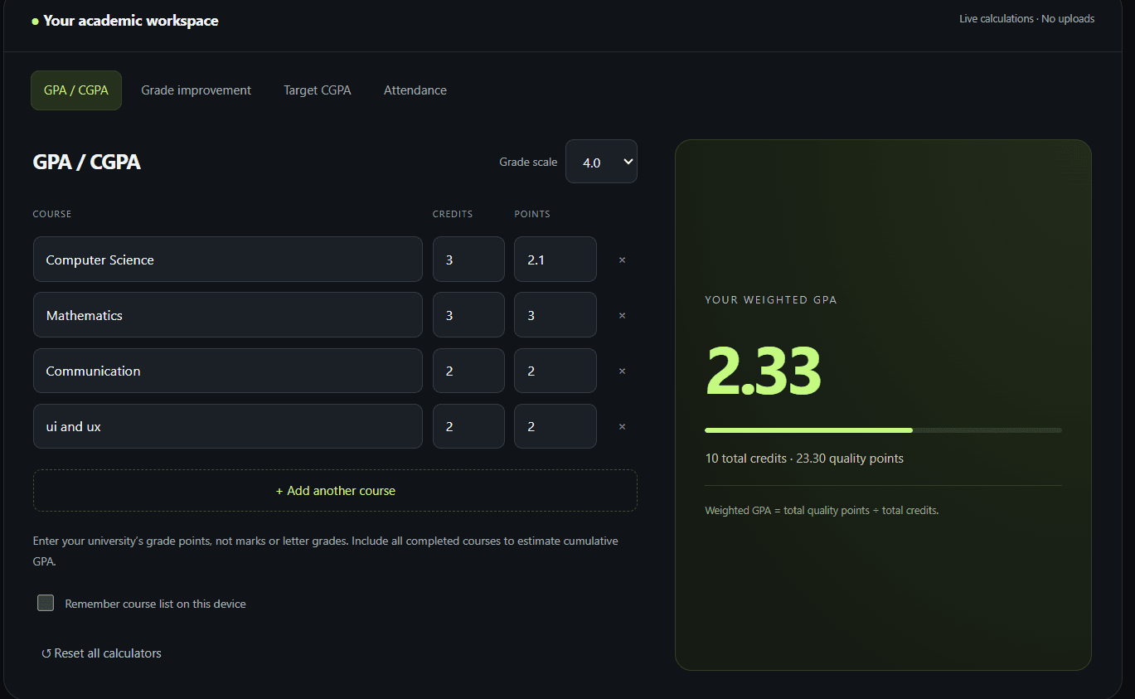Select the Attendance tab

coord(415,90)
